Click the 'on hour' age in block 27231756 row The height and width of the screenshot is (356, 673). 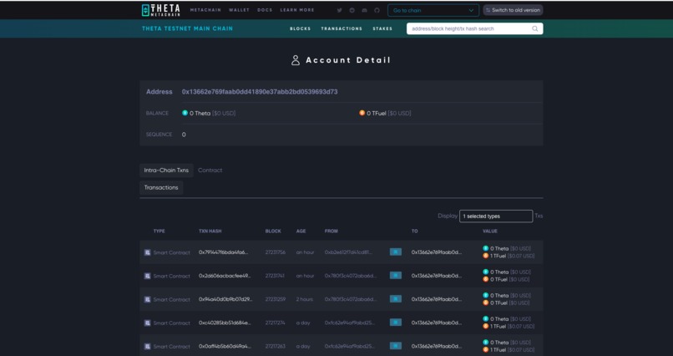(x=305, y=252)
